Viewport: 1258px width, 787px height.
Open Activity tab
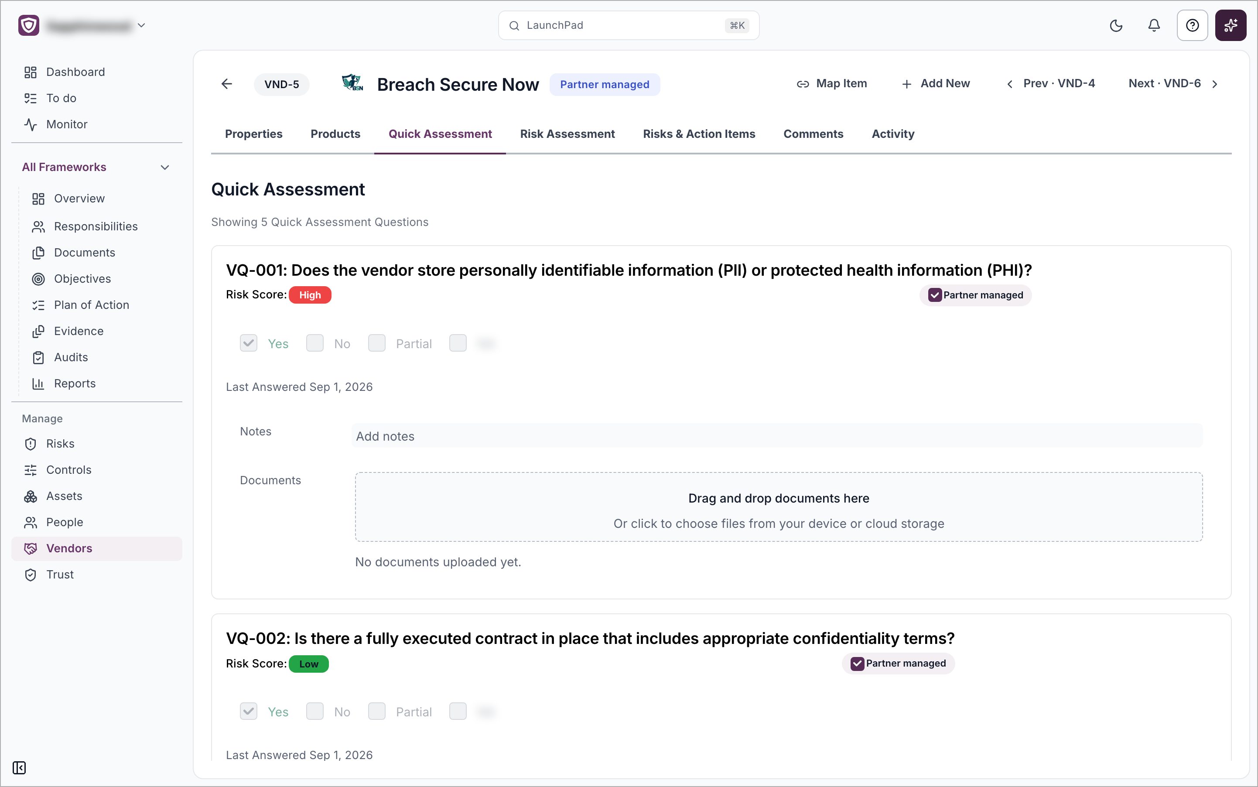click(892, 134)
